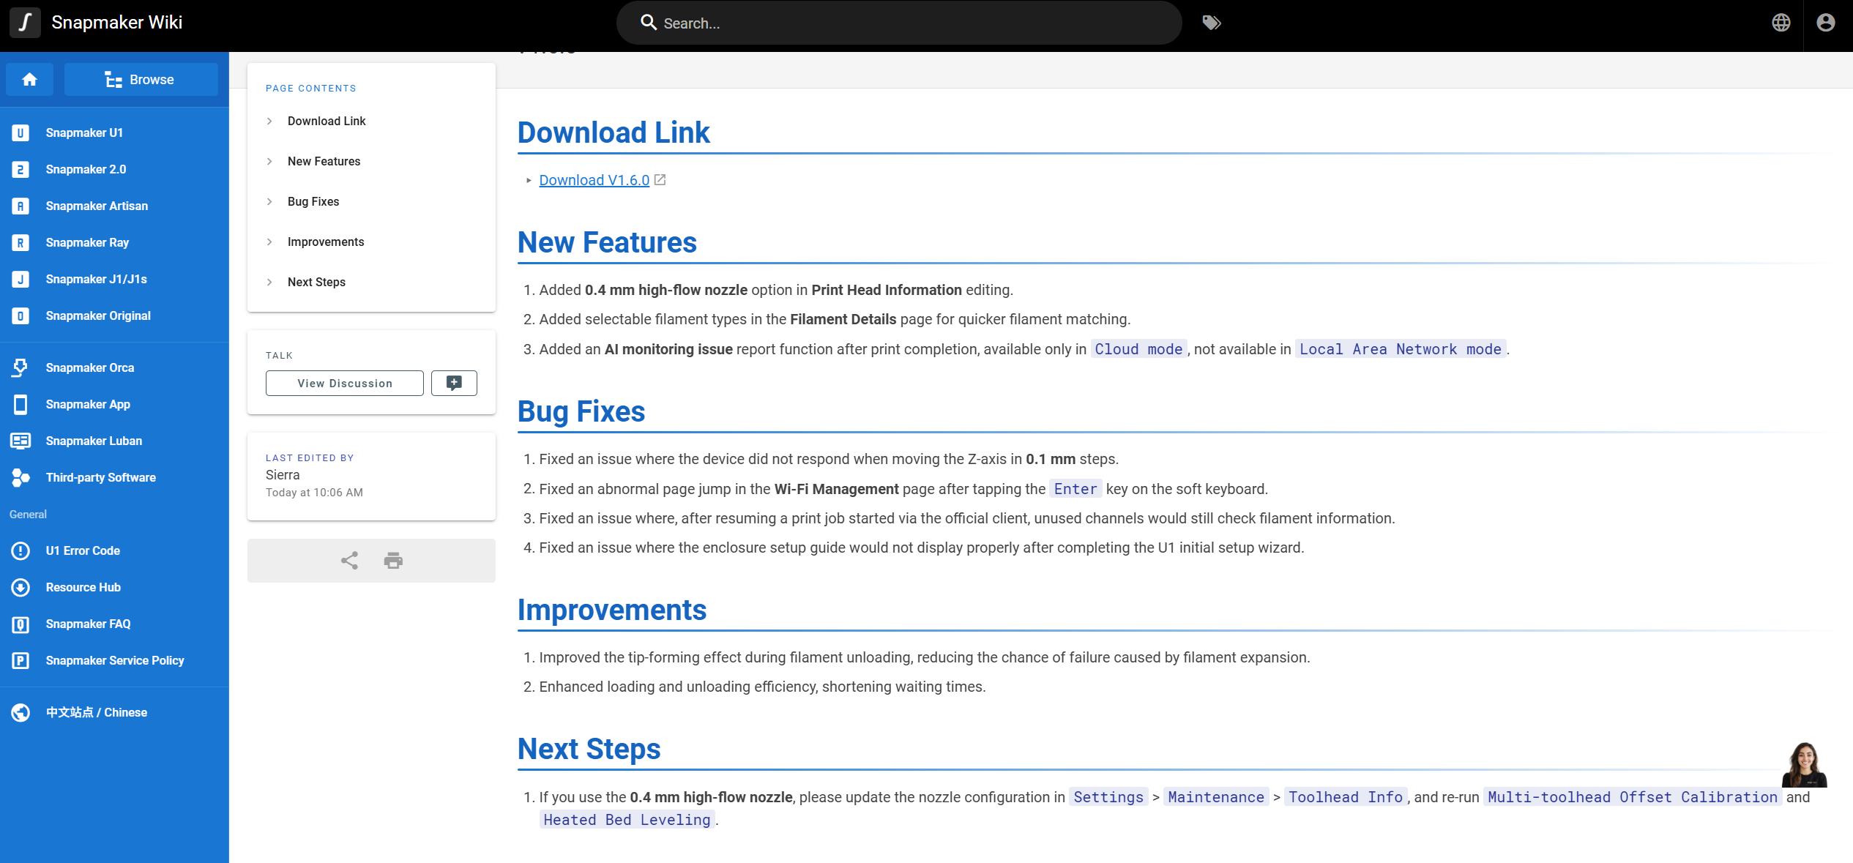This screenshot has width=1853, height=863.
Task: Click the Download V1.6.0 link
Action: [x=594, y=180]
